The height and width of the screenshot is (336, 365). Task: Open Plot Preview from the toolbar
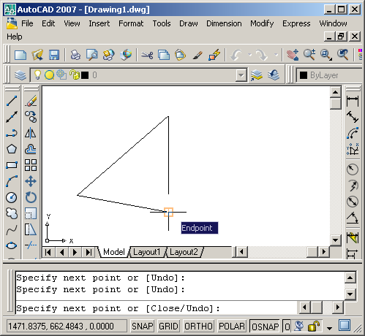[92, 55]
